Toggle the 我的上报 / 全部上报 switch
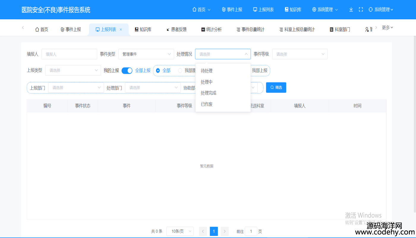Image resolution: width=416 pixels, height=238 pixels. [127, 71]
